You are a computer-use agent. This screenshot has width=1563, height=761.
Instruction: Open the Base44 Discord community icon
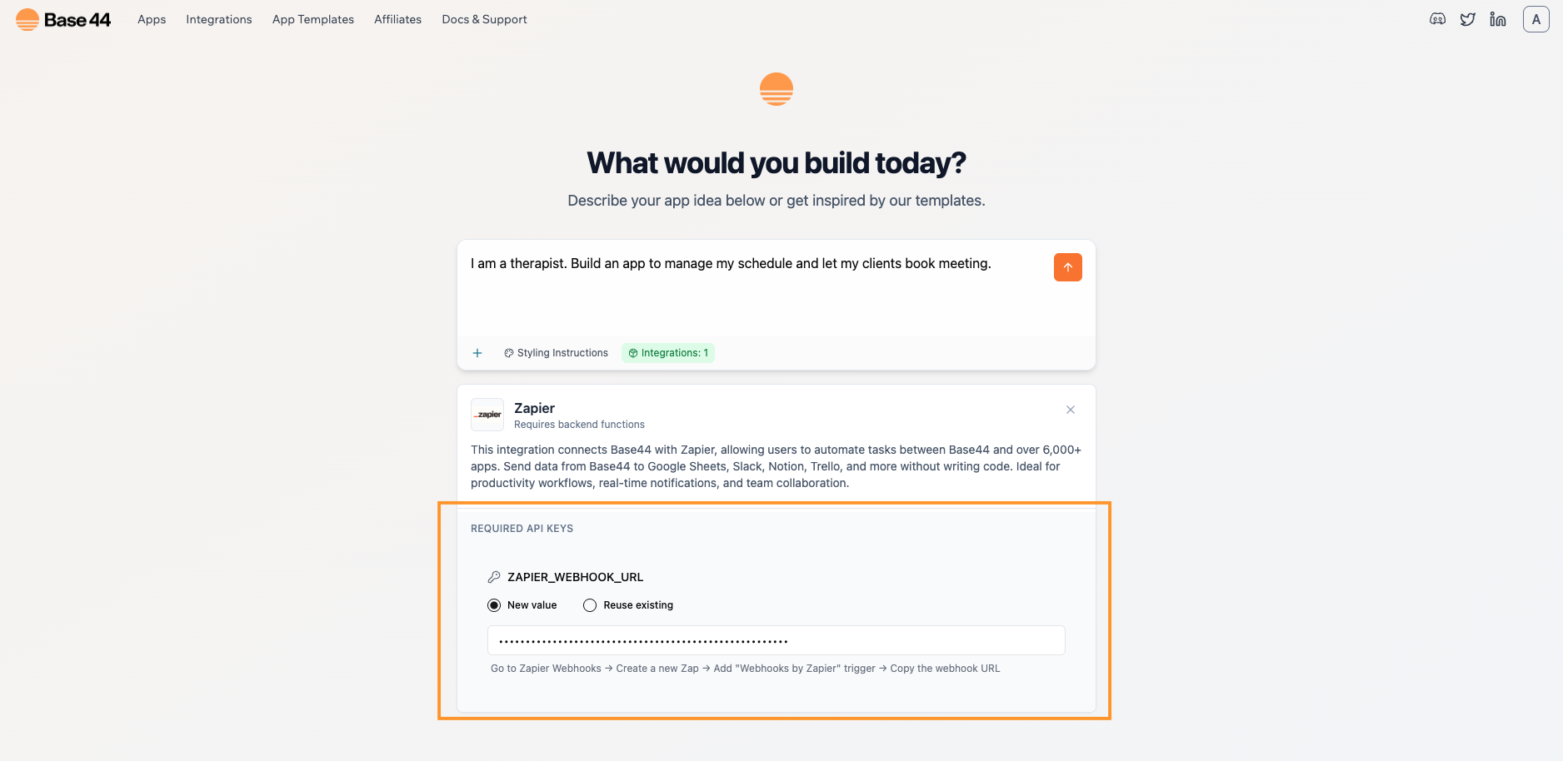tap(1436, 18)
